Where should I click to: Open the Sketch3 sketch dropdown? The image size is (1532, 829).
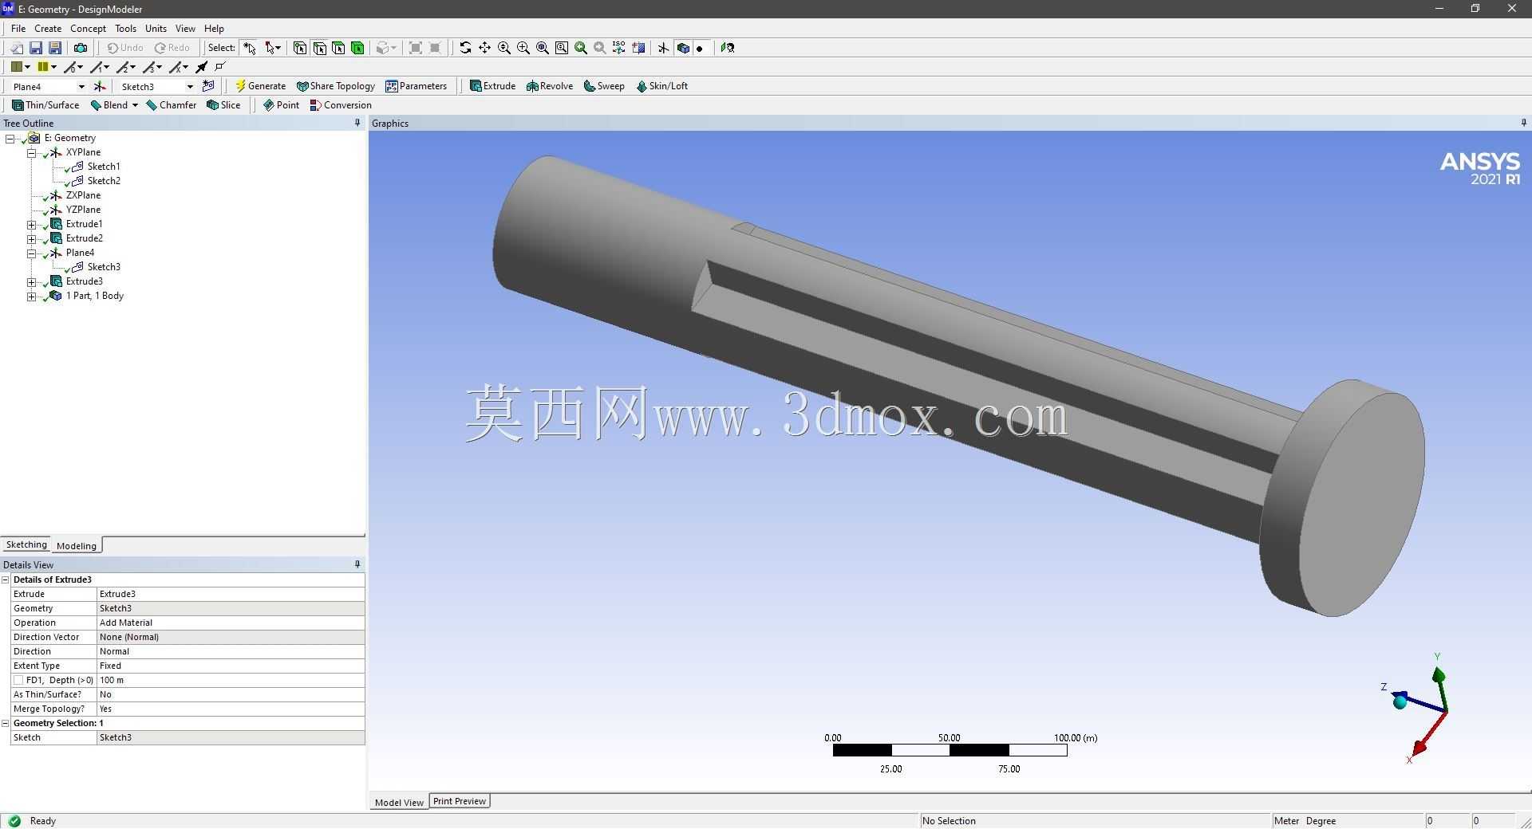click(x=190, y=86)
